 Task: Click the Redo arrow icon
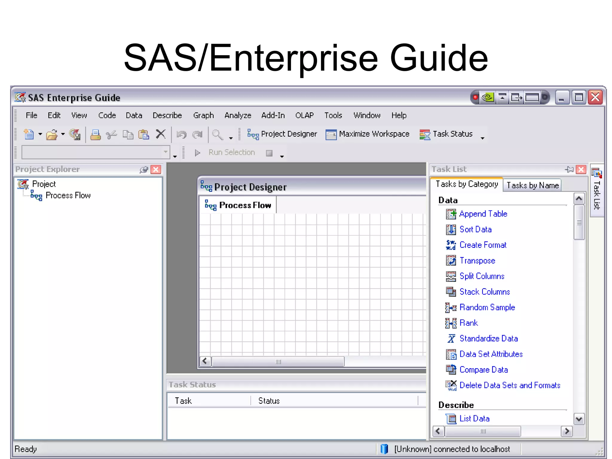tap(197, 135)
